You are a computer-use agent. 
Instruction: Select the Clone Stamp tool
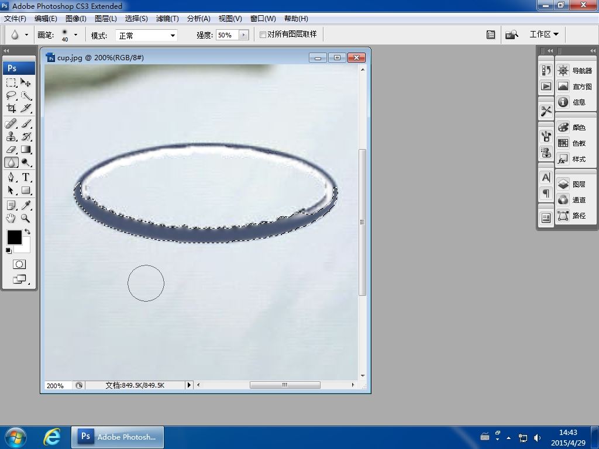pyautogui.click(x=11, y=137)
